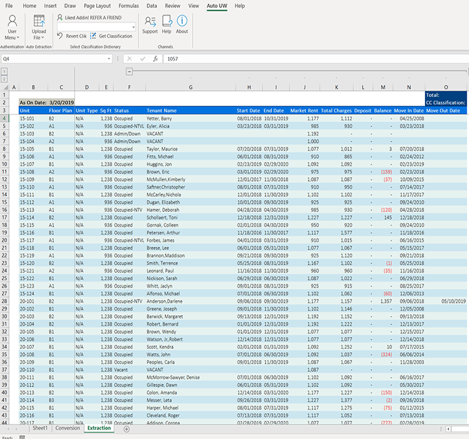Viewport: 469px width, 439px height.
Task: Expand the classification dictionary dropdown
Action: coord(132,27)
